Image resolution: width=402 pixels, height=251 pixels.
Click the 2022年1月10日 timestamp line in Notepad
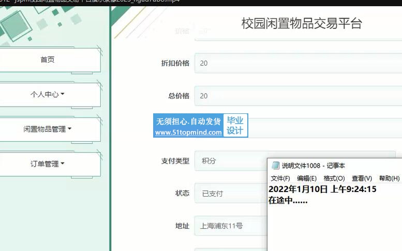[x=322, y=189]
